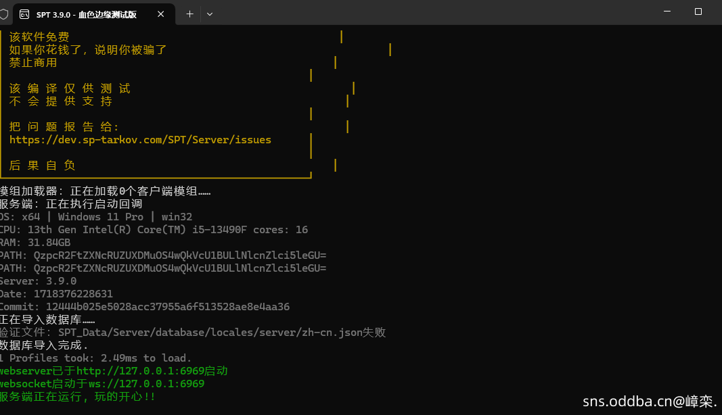Click the command prompt icon on the SPT tab
Image resolution: width=722 pixels, height=415 pixels.
coord(26,14)
